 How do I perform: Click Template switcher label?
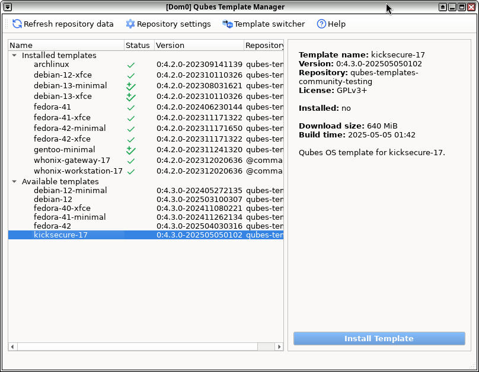(x=269, y=24)
